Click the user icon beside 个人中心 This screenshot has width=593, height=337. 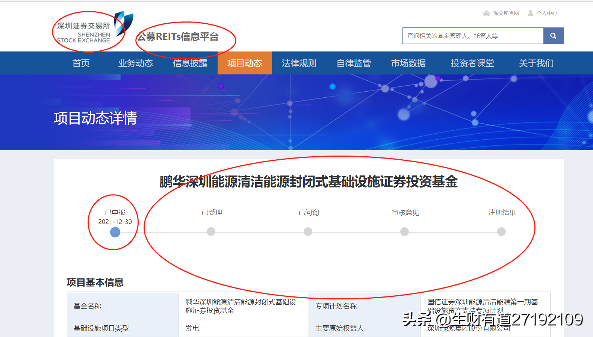pyautogui.click(x=530, y=13)
